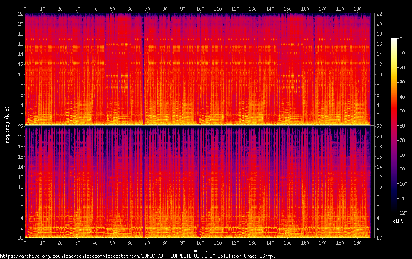The height and width of the screenshot is (259, 412).
Task: Click the 150 tick on the bottom time axis
Action: [287, 243]
